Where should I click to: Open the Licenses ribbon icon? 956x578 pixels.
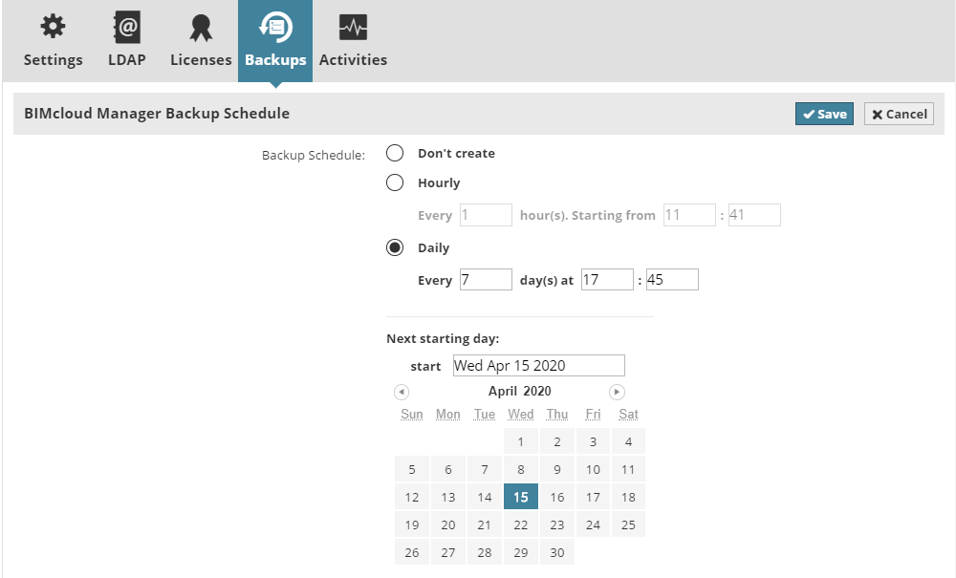(x=201, y=28)
